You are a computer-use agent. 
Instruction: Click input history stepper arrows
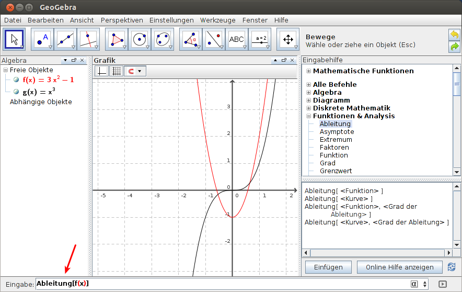point(424,284)
